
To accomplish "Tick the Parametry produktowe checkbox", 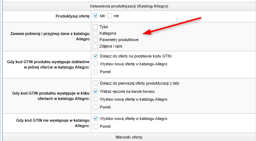I will 95,40.
